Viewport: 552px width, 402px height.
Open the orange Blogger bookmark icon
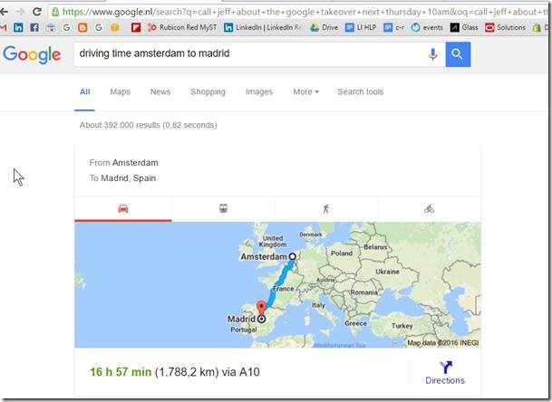(82, 27)
